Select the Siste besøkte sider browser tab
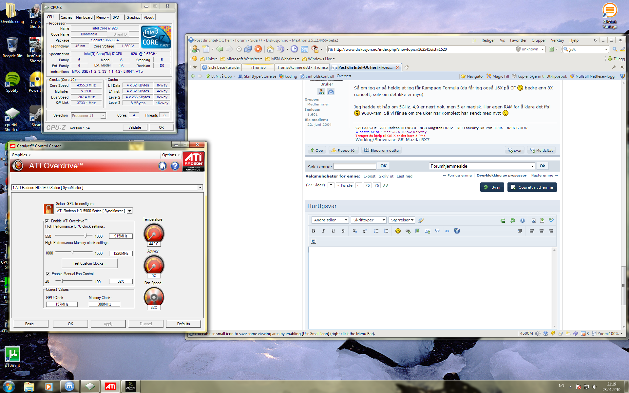Screen dimensions: 629x393 (x=221, y=67)
